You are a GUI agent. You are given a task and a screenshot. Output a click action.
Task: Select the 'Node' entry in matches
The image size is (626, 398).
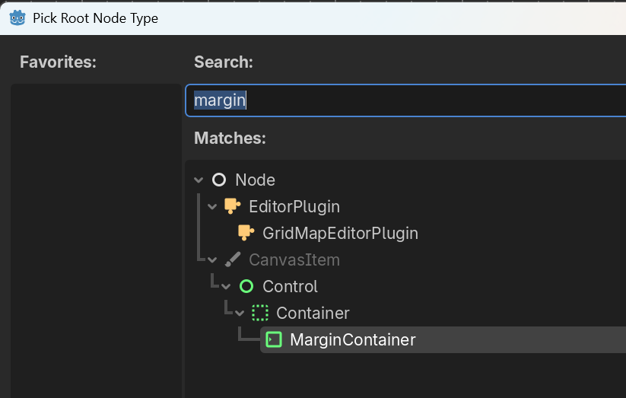click(x=255, y=180)
